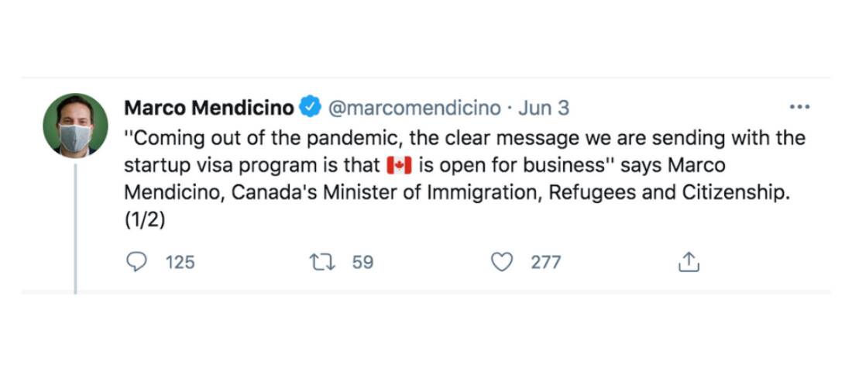Like the tweet with the heart icon
This screenshot has width=852, height=372.
503,263
